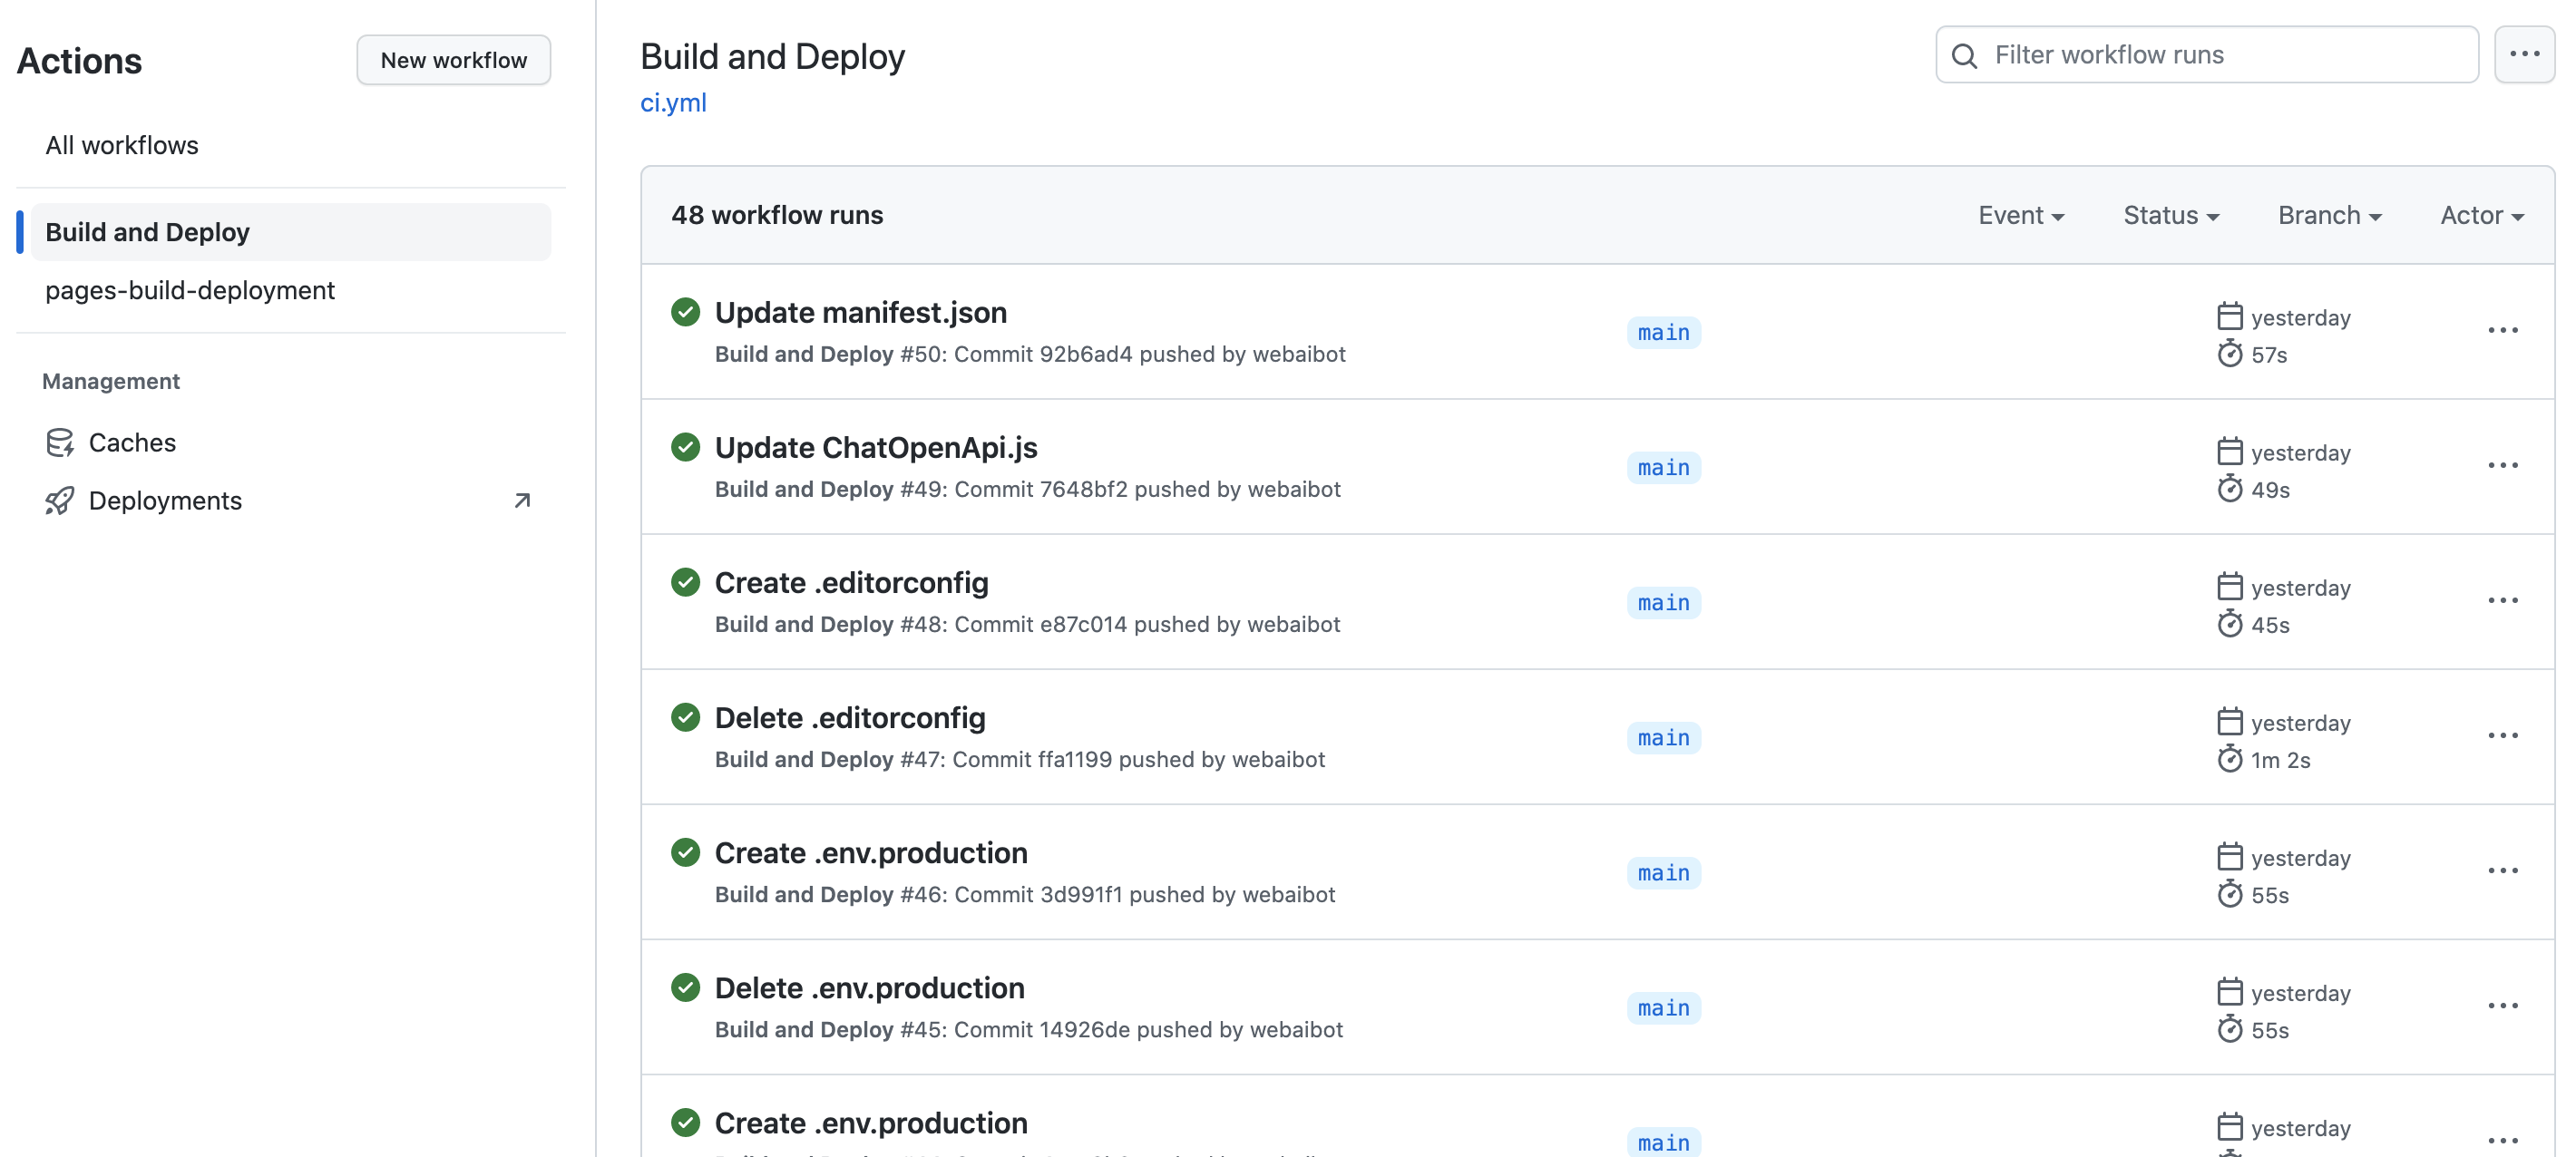Image resolution: width=2576 pixels, height=1157 pixels.
Task: Click success checkmark for Update manifest.json run
Action: 685,312
